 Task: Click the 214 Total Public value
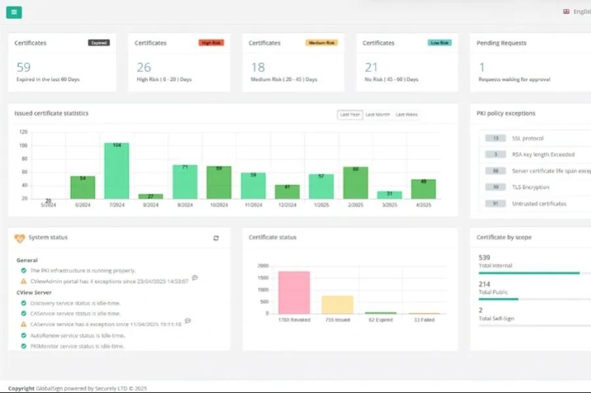point(485,284)
